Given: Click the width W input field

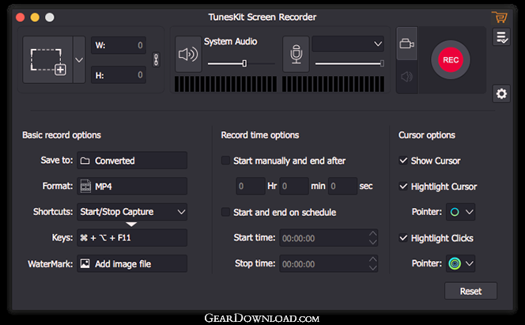Looking at the screenshot, I should click(x=119, y=45).
